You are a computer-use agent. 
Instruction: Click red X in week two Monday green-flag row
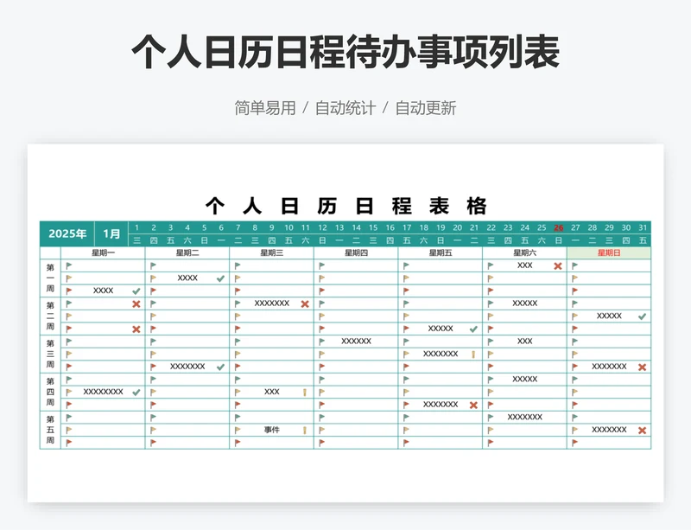(x=136, y=304)
